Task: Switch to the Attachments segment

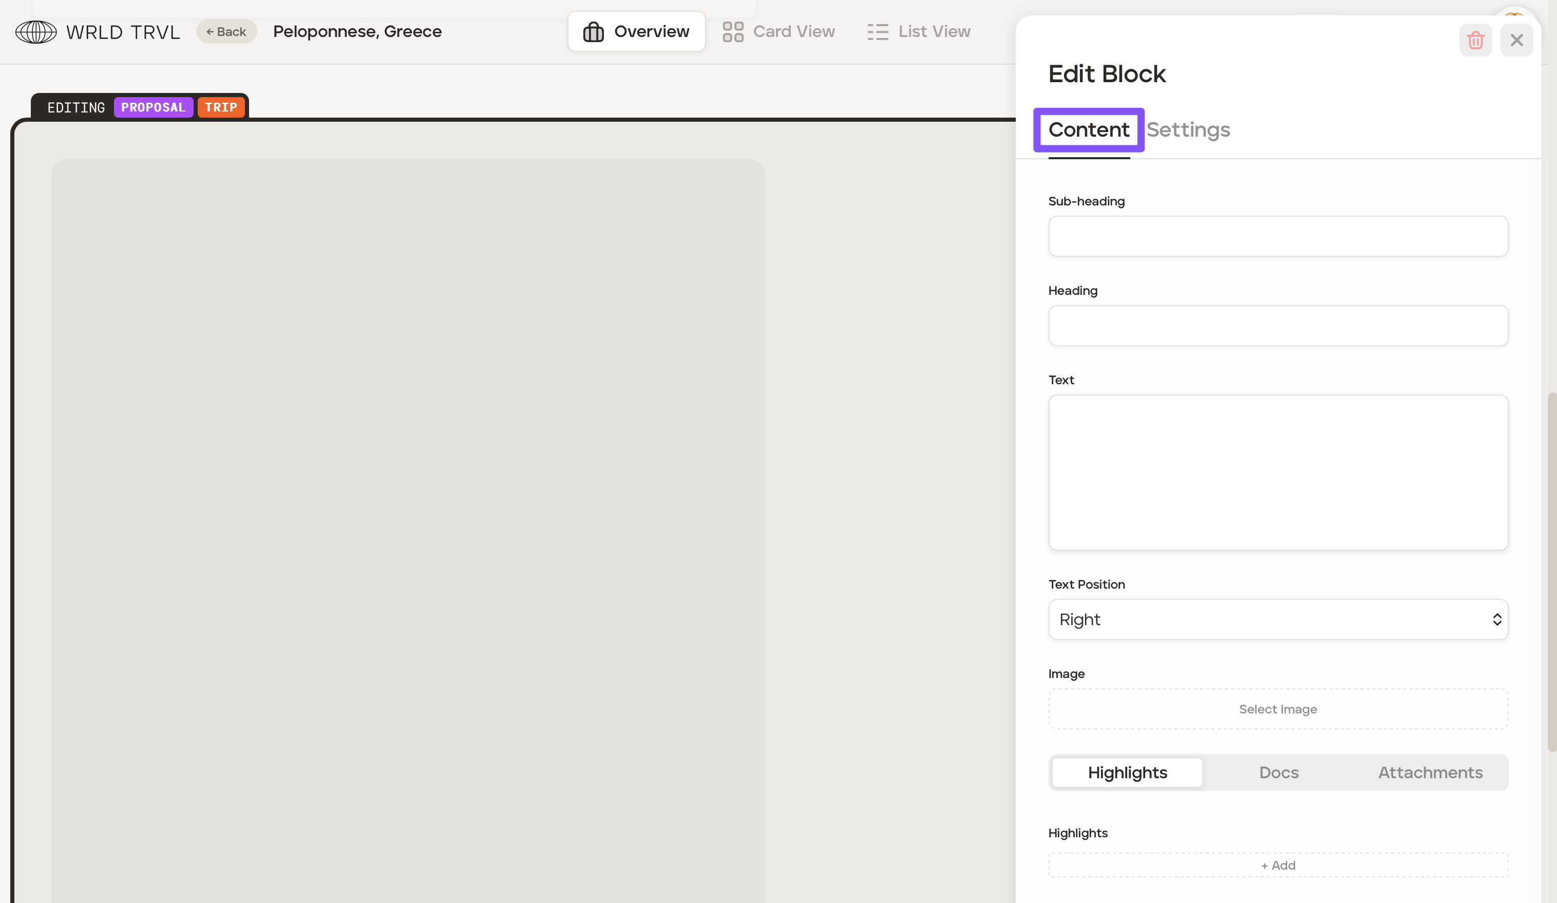Action: tap(1429, 773)
